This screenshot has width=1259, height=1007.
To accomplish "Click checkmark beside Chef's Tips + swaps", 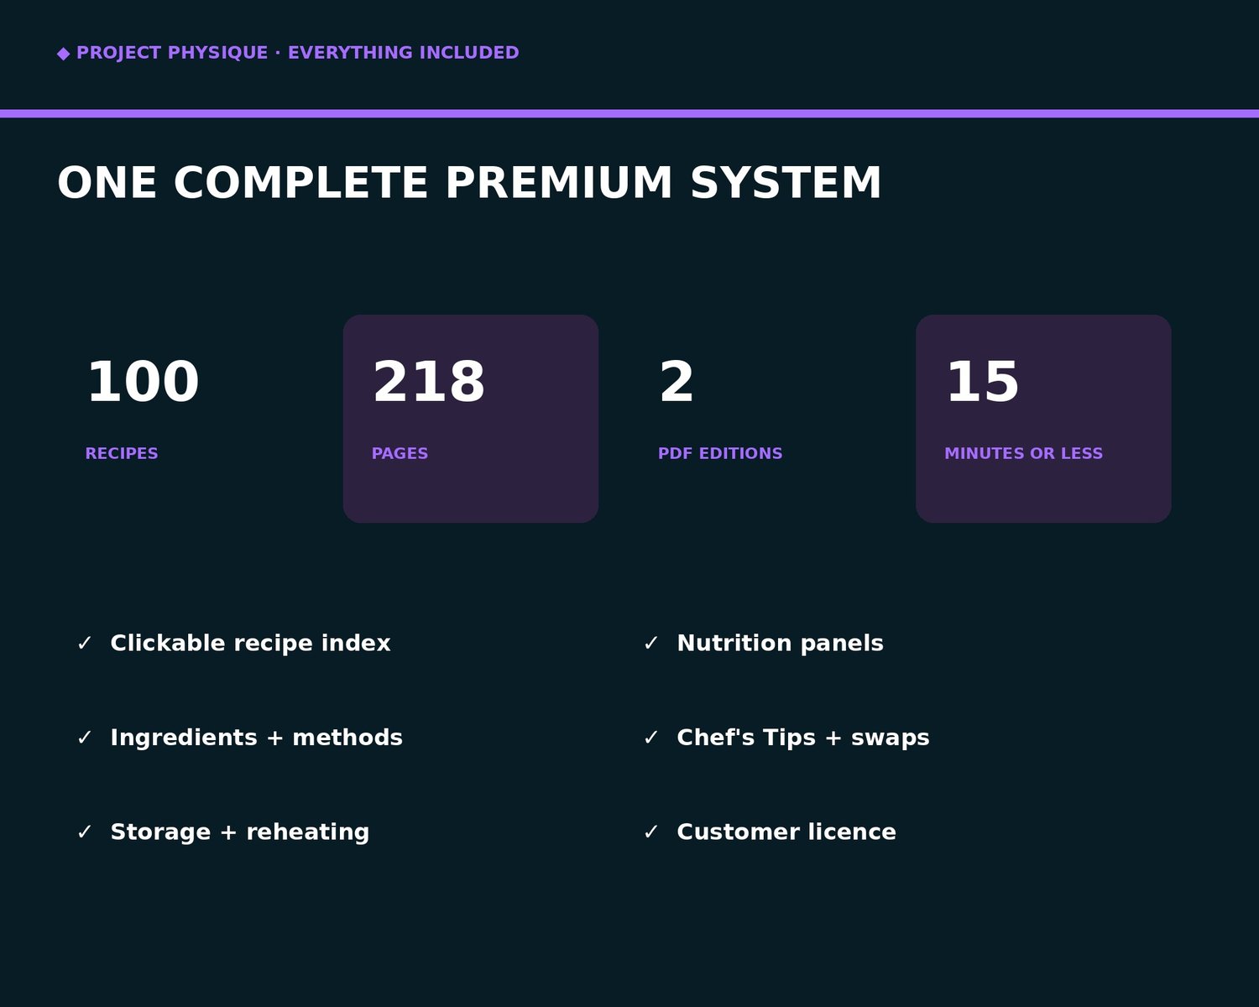I will point(650,738).
